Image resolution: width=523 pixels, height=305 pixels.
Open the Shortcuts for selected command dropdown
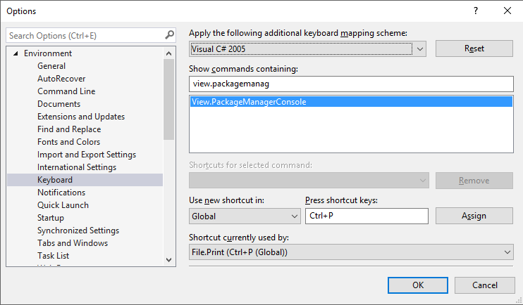(309, 181)
